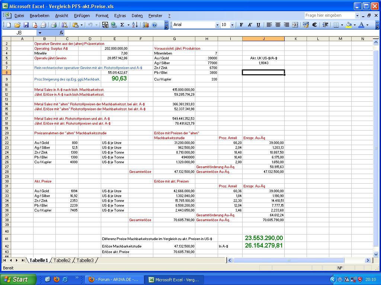Open the fill color dropdown arrow

point(355,25)
